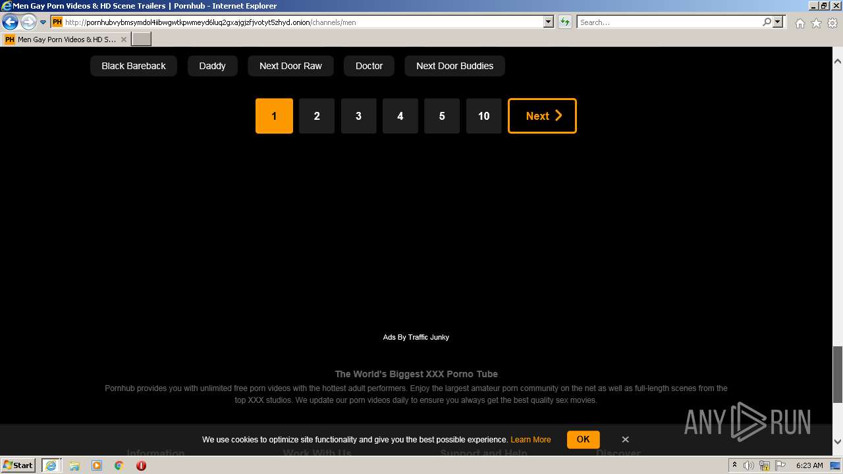
Task: Select the Doctor tag
Action: (x=369, y=66)
